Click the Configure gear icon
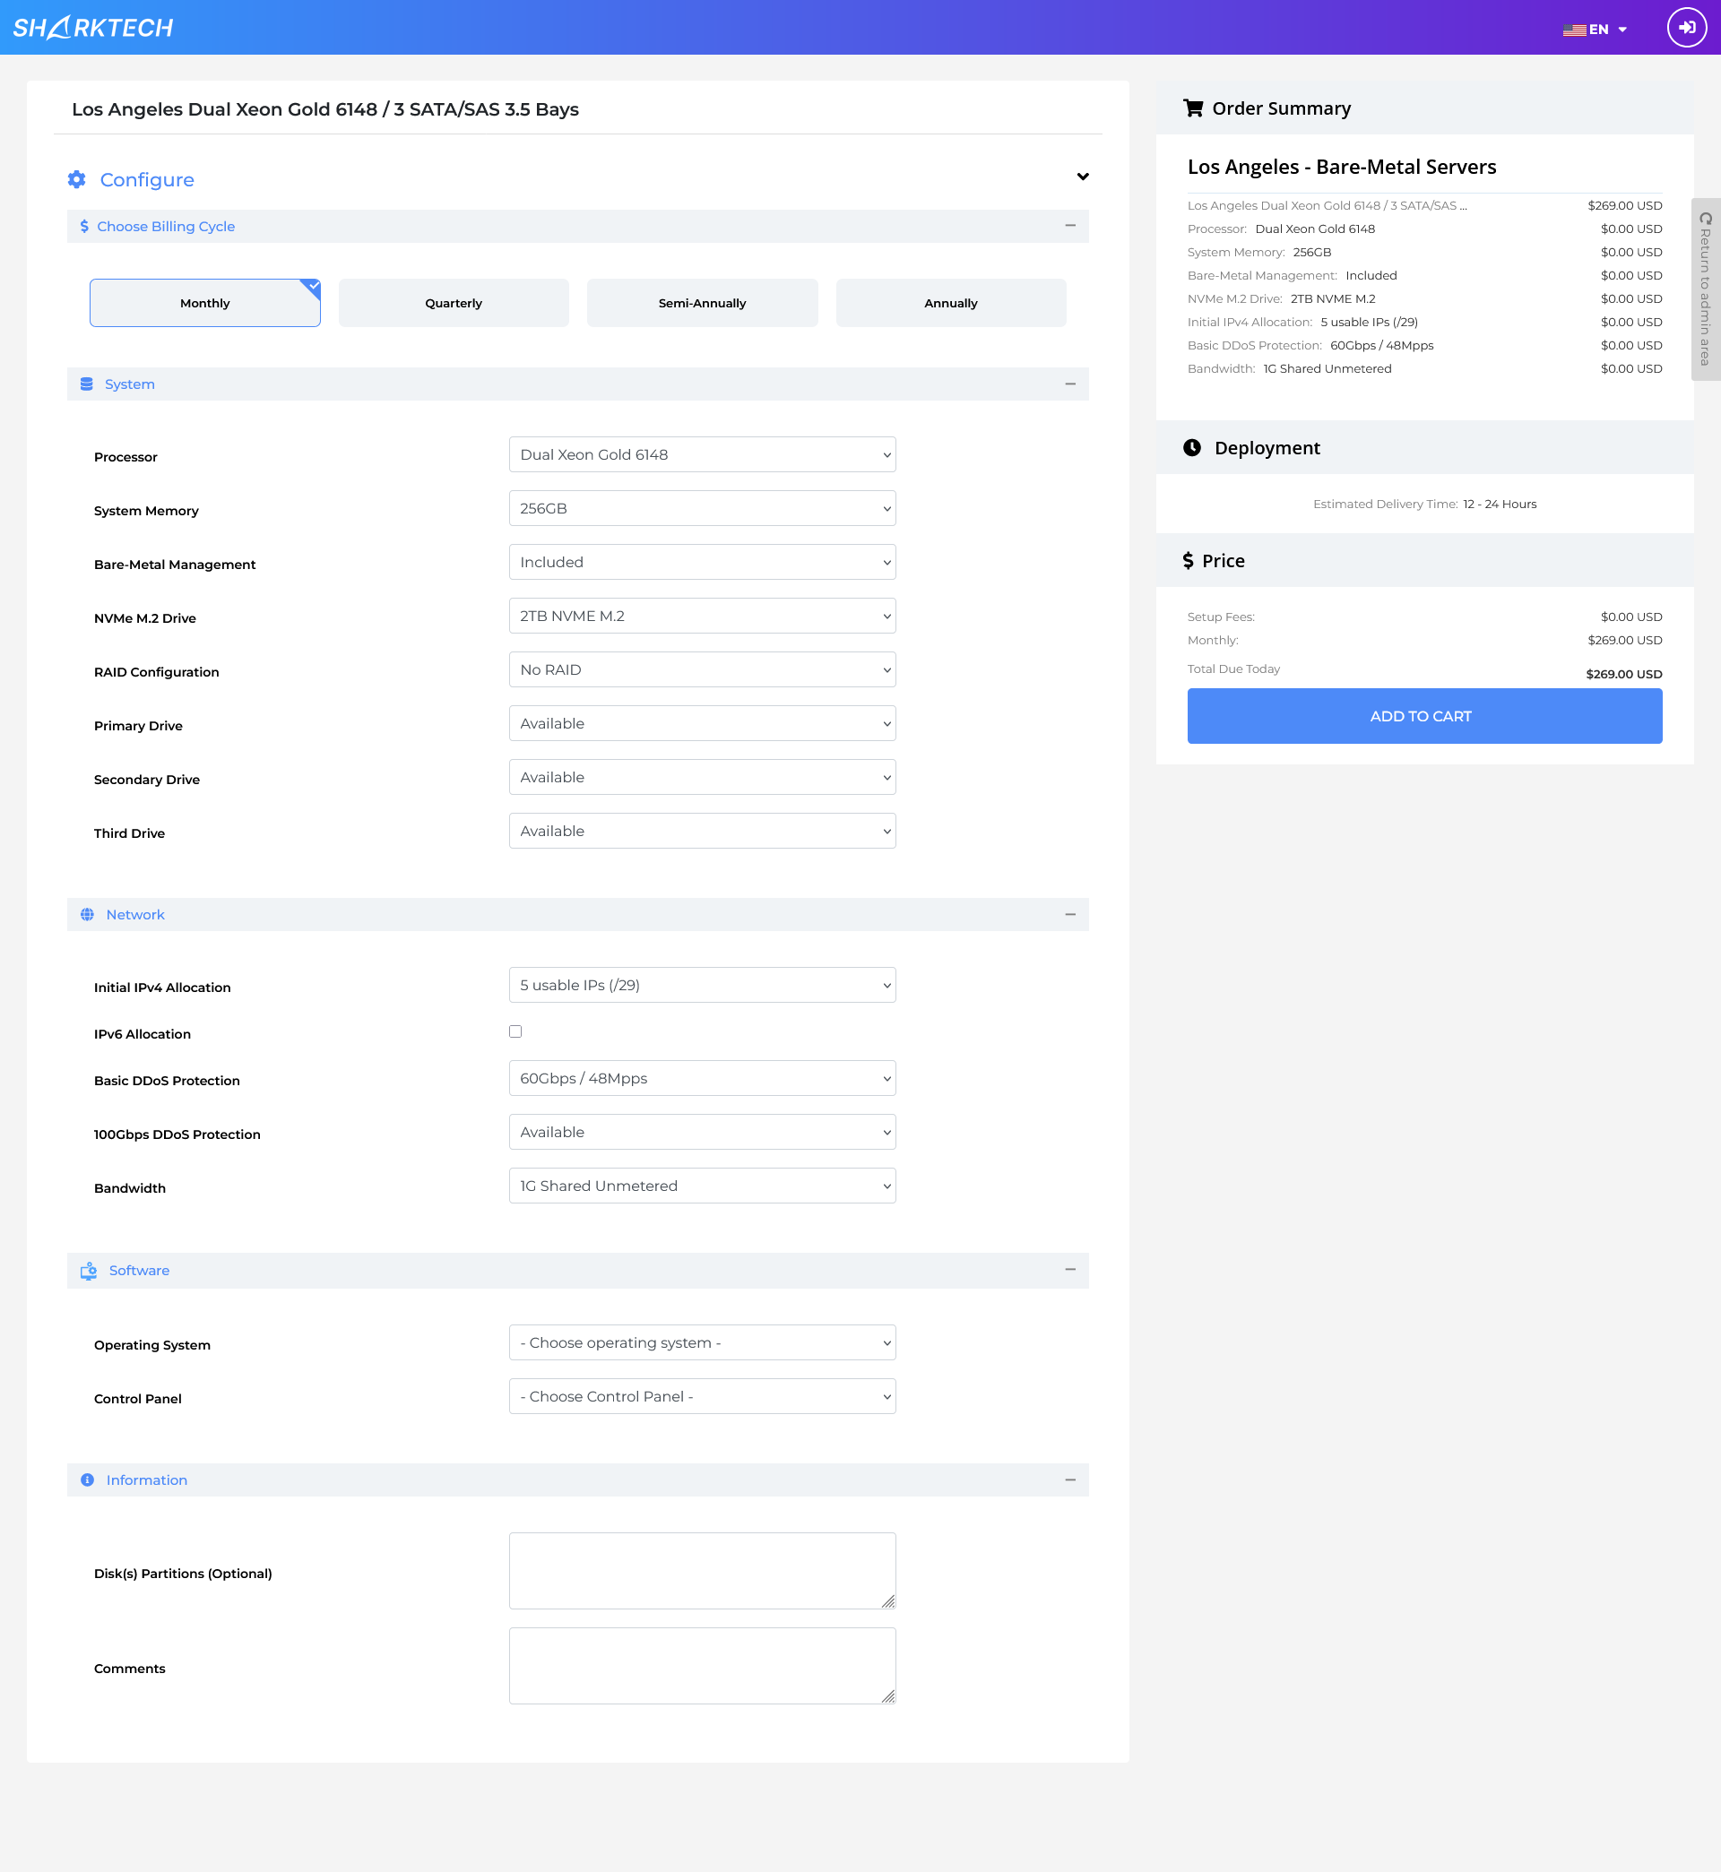Screen dimensions: 1721x1872 76,179
